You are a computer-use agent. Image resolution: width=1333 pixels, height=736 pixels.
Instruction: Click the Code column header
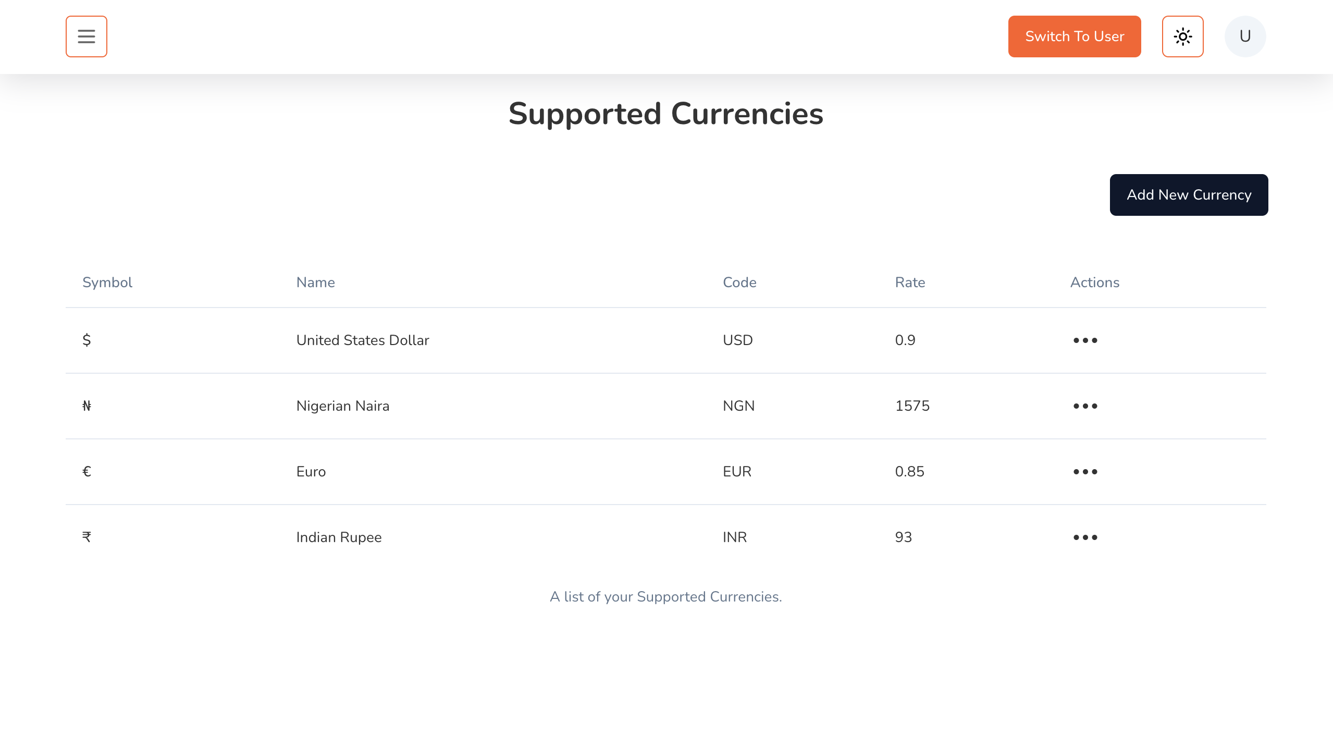(x=739, y=283)
